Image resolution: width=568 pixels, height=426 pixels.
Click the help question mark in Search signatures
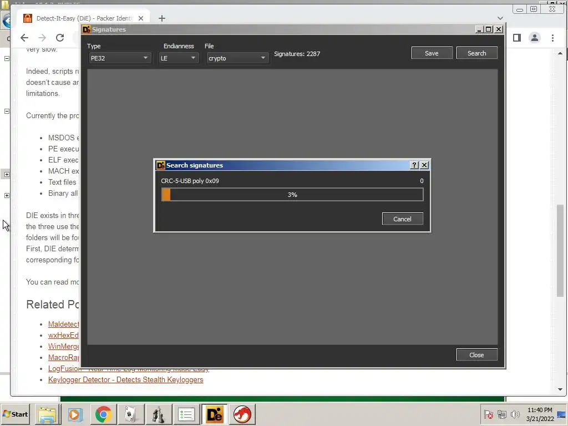click(414, 165)
